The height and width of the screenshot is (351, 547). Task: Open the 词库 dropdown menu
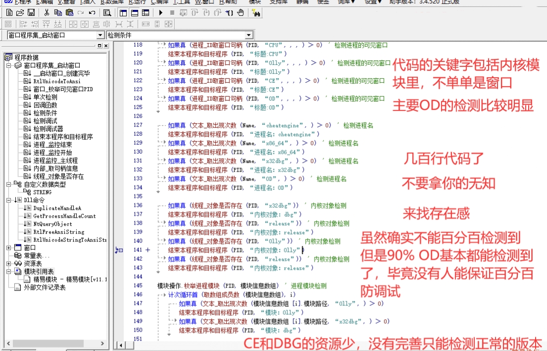(x=346, y=2)
